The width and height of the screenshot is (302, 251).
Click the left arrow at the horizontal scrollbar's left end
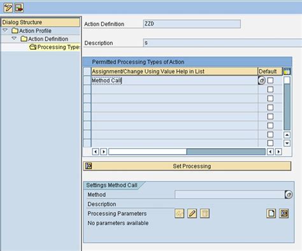96,152
